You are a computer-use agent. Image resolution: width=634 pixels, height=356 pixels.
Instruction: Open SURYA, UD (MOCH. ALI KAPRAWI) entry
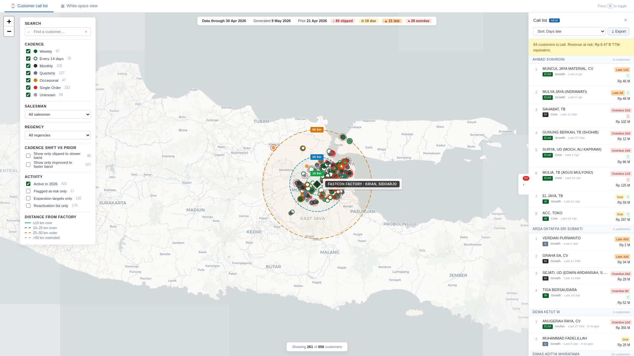[581, 156]
